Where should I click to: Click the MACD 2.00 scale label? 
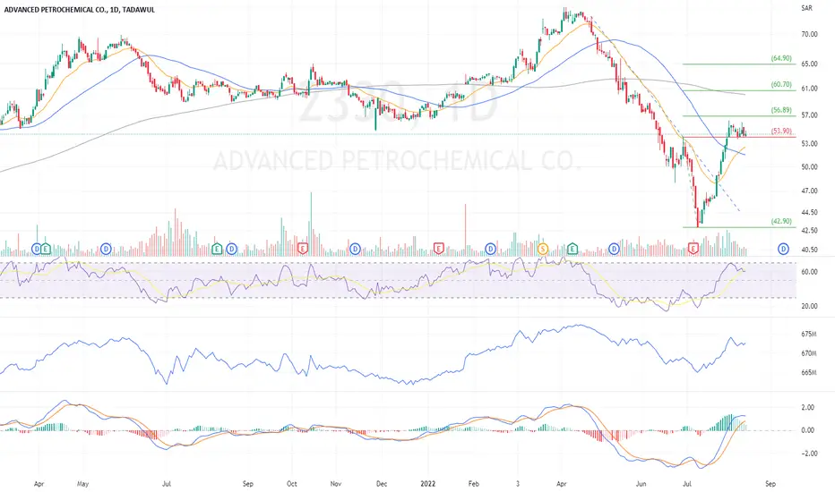[808, 407]
